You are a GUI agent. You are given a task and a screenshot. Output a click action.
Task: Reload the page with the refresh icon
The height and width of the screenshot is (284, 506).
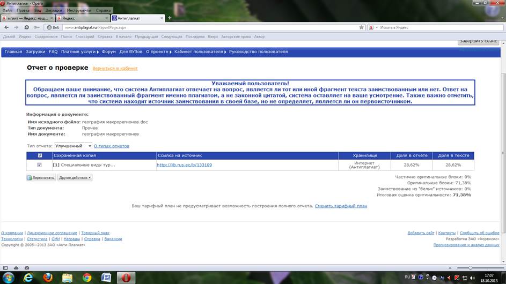click(26, 27)
